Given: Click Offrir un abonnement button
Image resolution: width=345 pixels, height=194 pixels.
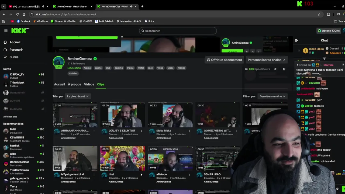Looking at the screenshot, I should 224,60.
